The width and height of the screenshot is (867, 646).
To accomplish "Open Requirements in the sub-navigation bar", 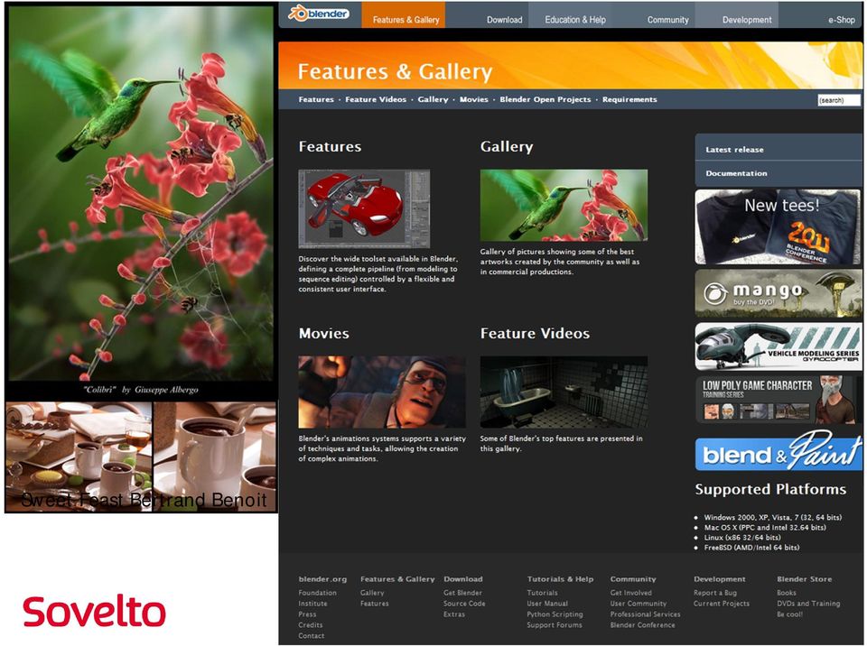I will 629,99.
